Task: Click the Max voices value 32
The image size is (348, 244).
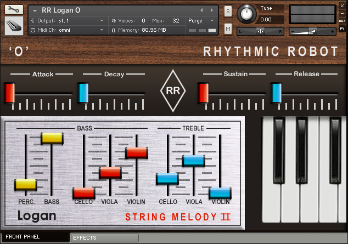Action: [x=176, y=21]
